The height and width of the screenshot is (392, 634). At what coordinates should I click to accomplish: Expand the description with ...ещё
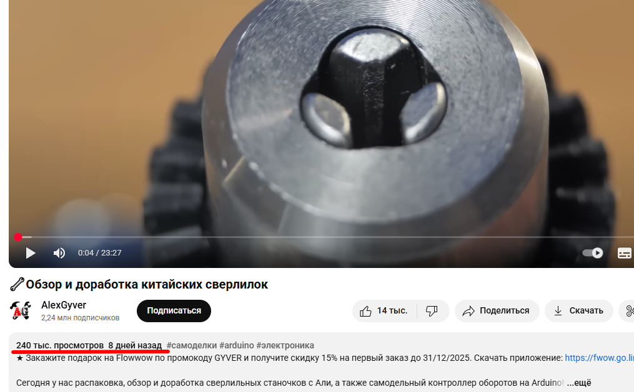tap(578, 383)
